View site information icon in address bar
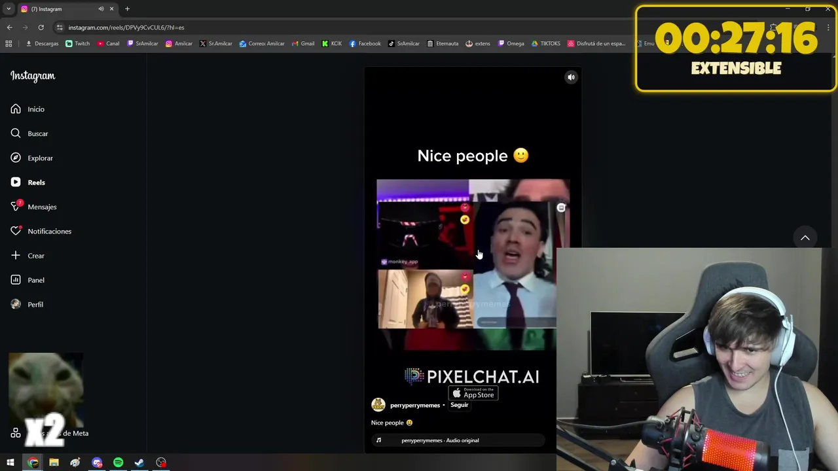Image resolution: width=838 pixels, height=471 pixels. tap(60, 27)
